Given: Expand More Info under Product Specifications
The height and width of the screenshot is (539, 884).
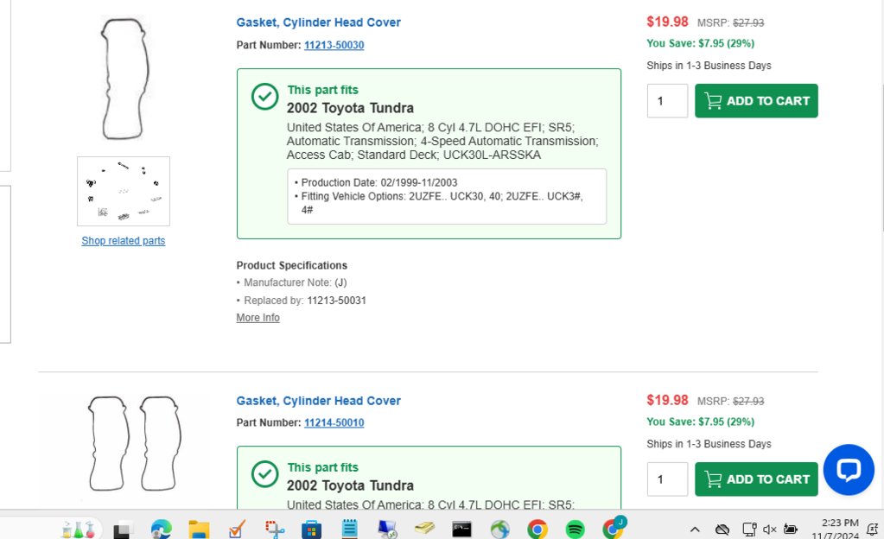Looking at the screenshot, I should tap(258, 317).
